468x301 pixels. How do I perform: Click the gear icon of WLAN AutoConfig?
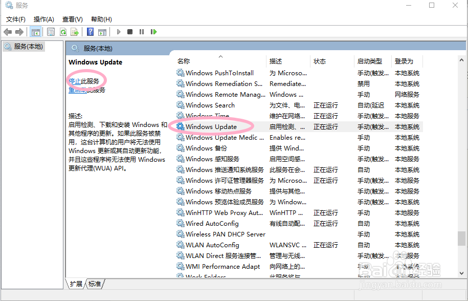point(180,245)
